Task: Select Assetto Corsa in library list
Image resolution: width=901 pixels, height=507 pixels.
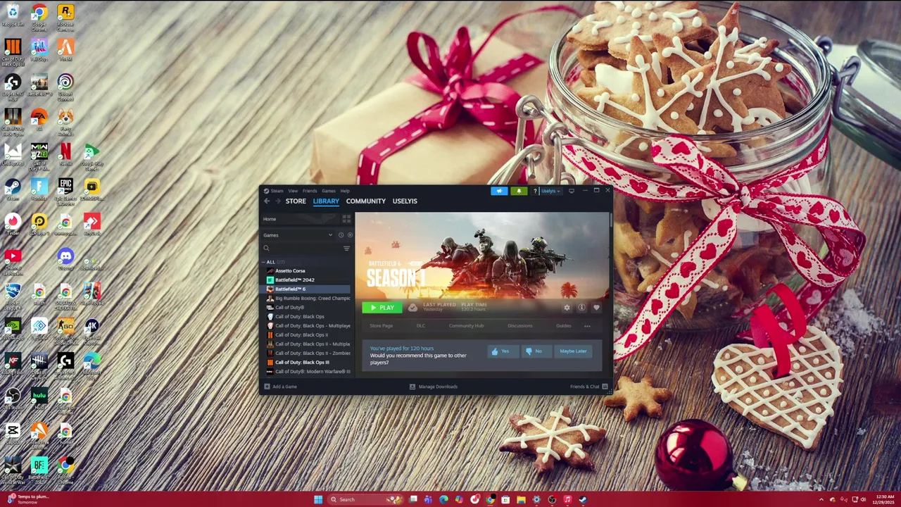Action: pos(307,271)
